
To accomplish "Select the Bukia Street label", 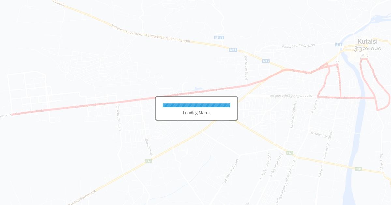I will coord(149,147).
